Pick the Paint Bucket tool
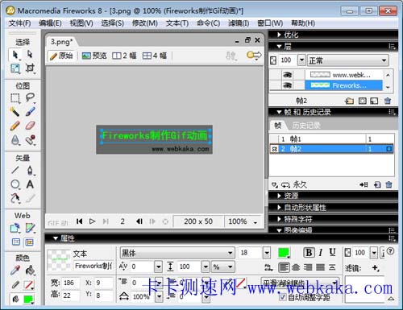The height and width of the screenshot is (310, 403). (30, 271)
